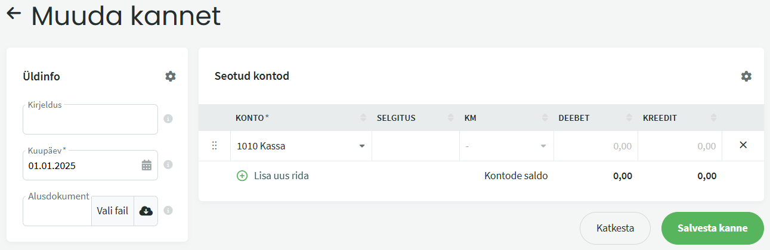The height and width of the screenshot is (250, 770).
Task: Grab the drag handle of the 1010 Kassa row
Action: [x=215, y=146]
